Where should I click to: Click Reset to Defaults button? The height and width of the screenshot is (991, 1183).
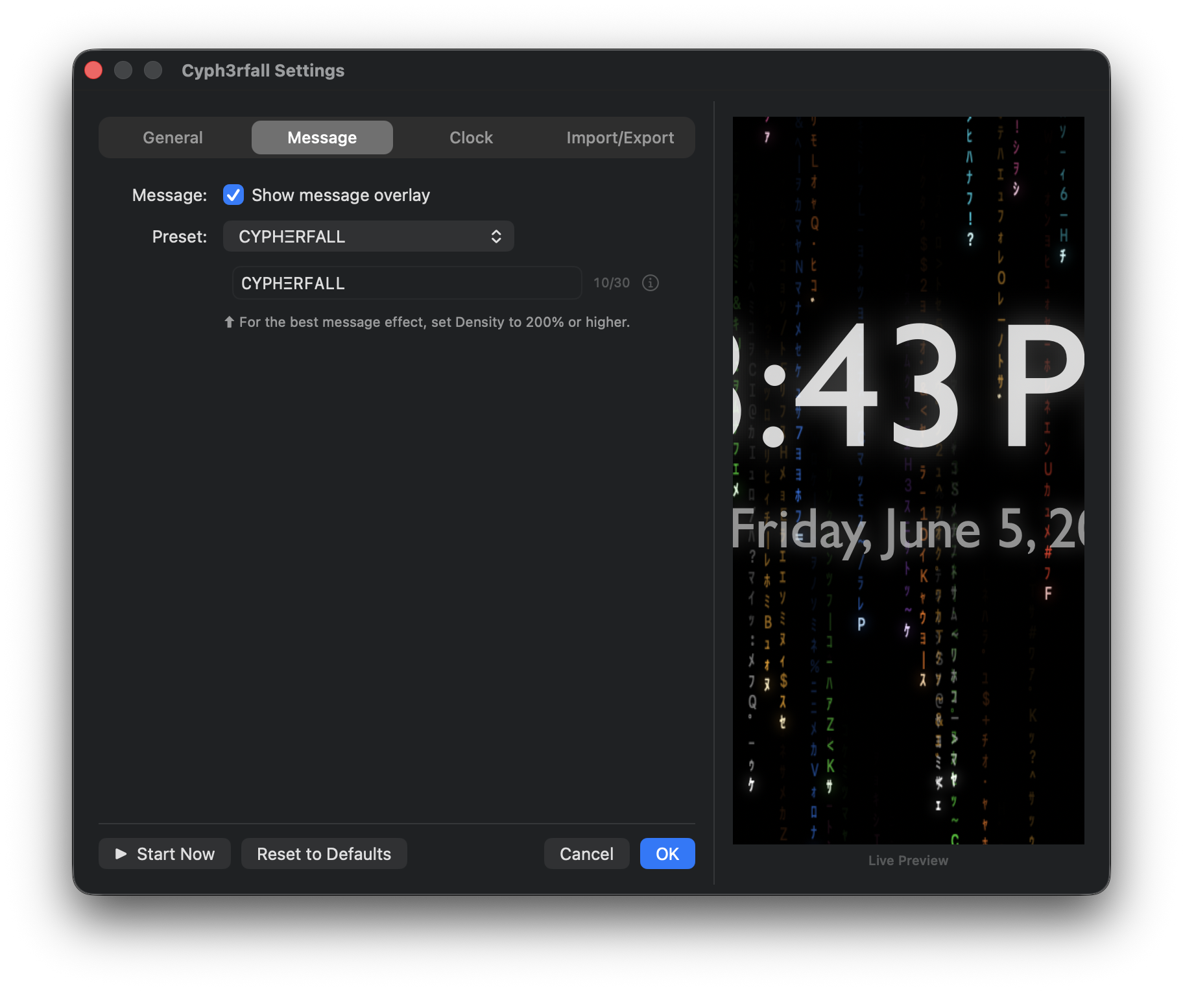point(324,854)
